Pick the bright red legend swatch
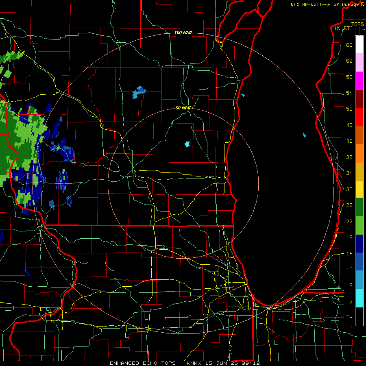 359,117
